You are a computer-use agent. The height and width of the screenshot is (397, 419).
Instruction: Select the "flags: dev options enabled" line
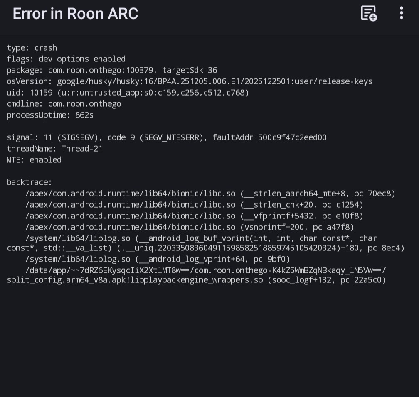(66, 59)
